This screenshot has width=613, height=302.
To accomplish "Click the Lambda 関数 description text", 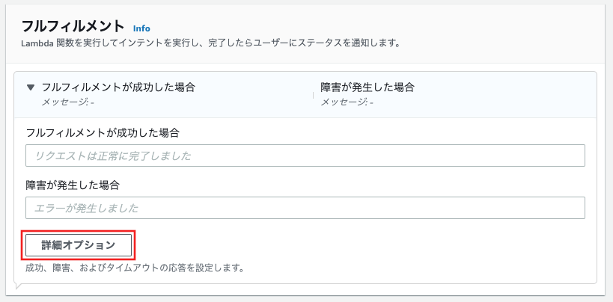I will click(x=211, y=43).
